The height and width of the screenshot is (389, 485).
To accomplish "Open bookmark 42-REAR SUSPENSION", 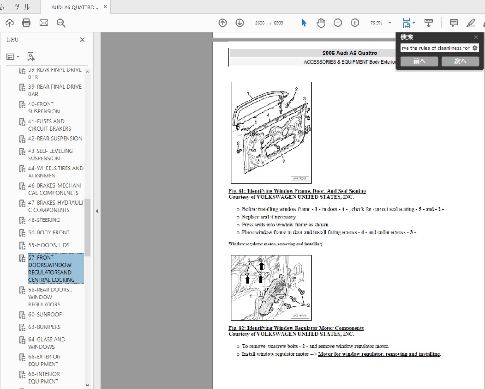I will coord(55,139).
